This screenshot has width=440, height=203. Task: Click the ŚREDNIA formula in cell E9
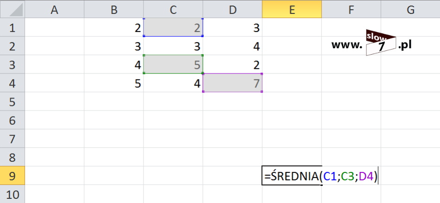click(x=321, y=176)
